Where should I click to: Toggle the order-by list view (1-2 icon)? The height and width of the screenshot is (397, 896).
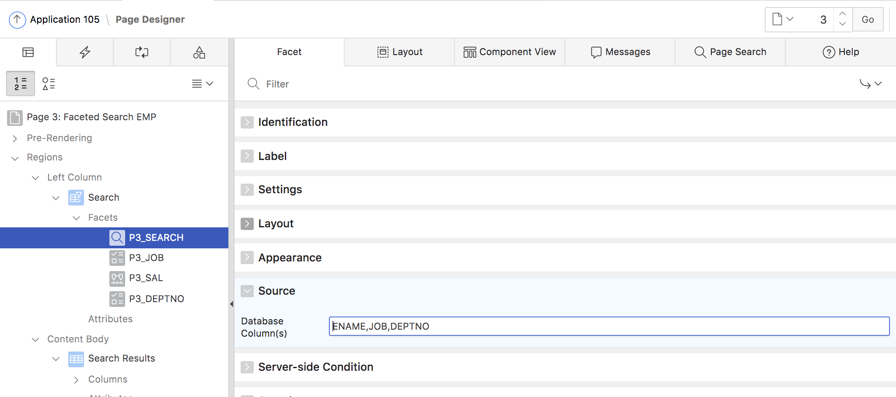(x=20, y=83)
